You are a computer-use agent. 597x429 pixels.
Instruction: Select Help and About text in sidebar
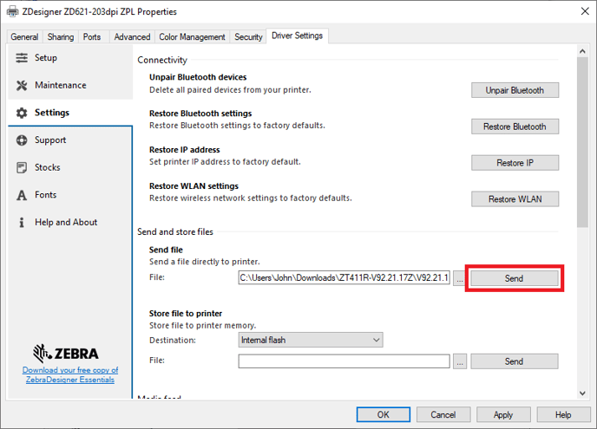(x=66, y=222)
